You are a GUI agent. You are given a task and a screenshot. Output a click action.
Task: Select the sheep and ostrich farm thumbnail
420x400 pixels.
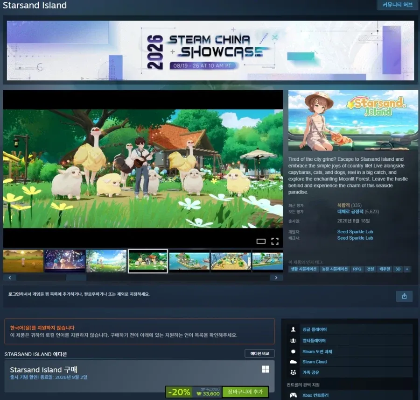(x=148, y=261)
